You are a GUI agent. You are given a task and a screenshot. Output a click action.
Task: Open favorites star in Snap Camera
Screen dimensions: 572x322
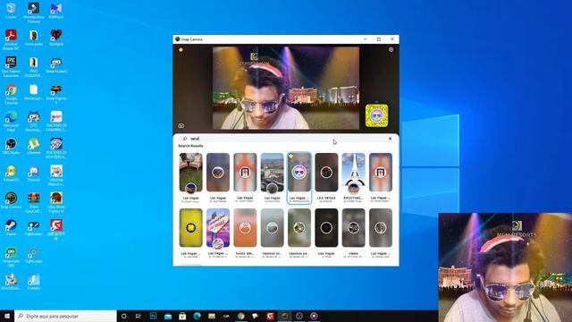pos(181,50)
